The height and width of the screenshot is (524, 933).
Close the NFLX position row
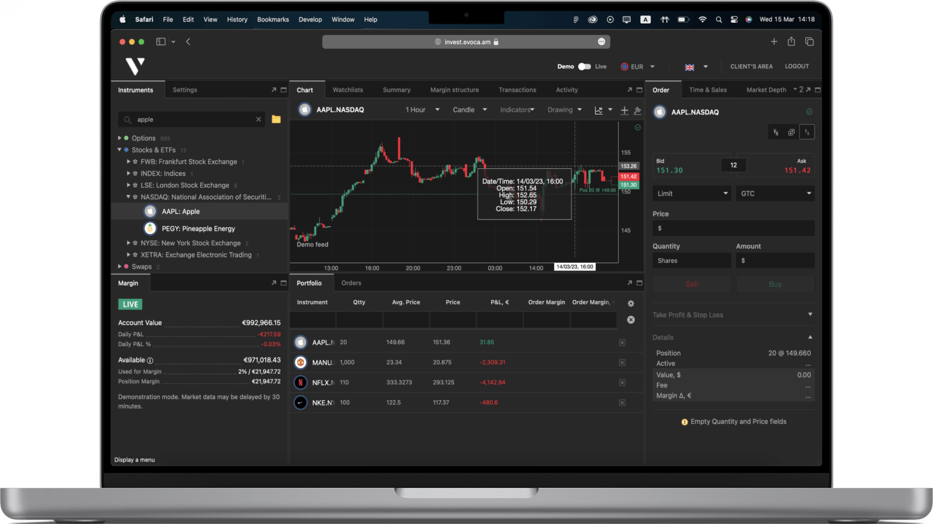pyautogui.click(x=622, y=383)
